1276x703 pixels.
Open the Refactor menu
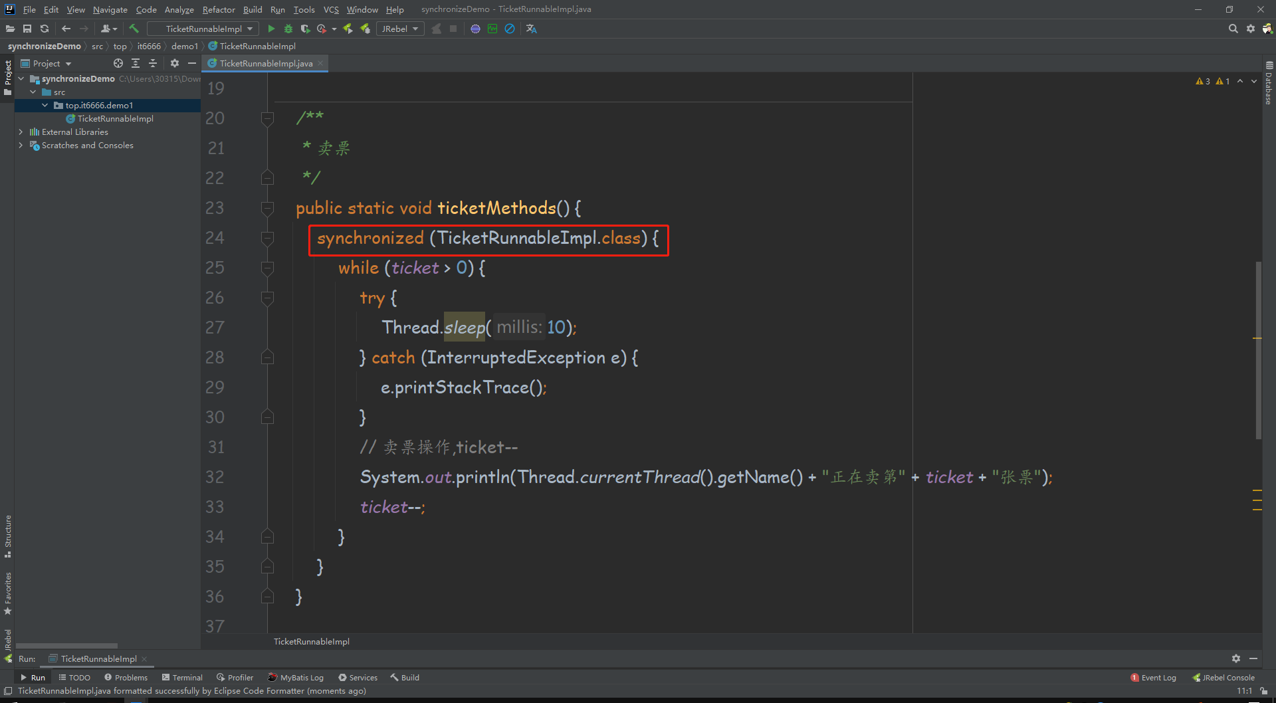(x=219, y=9)
